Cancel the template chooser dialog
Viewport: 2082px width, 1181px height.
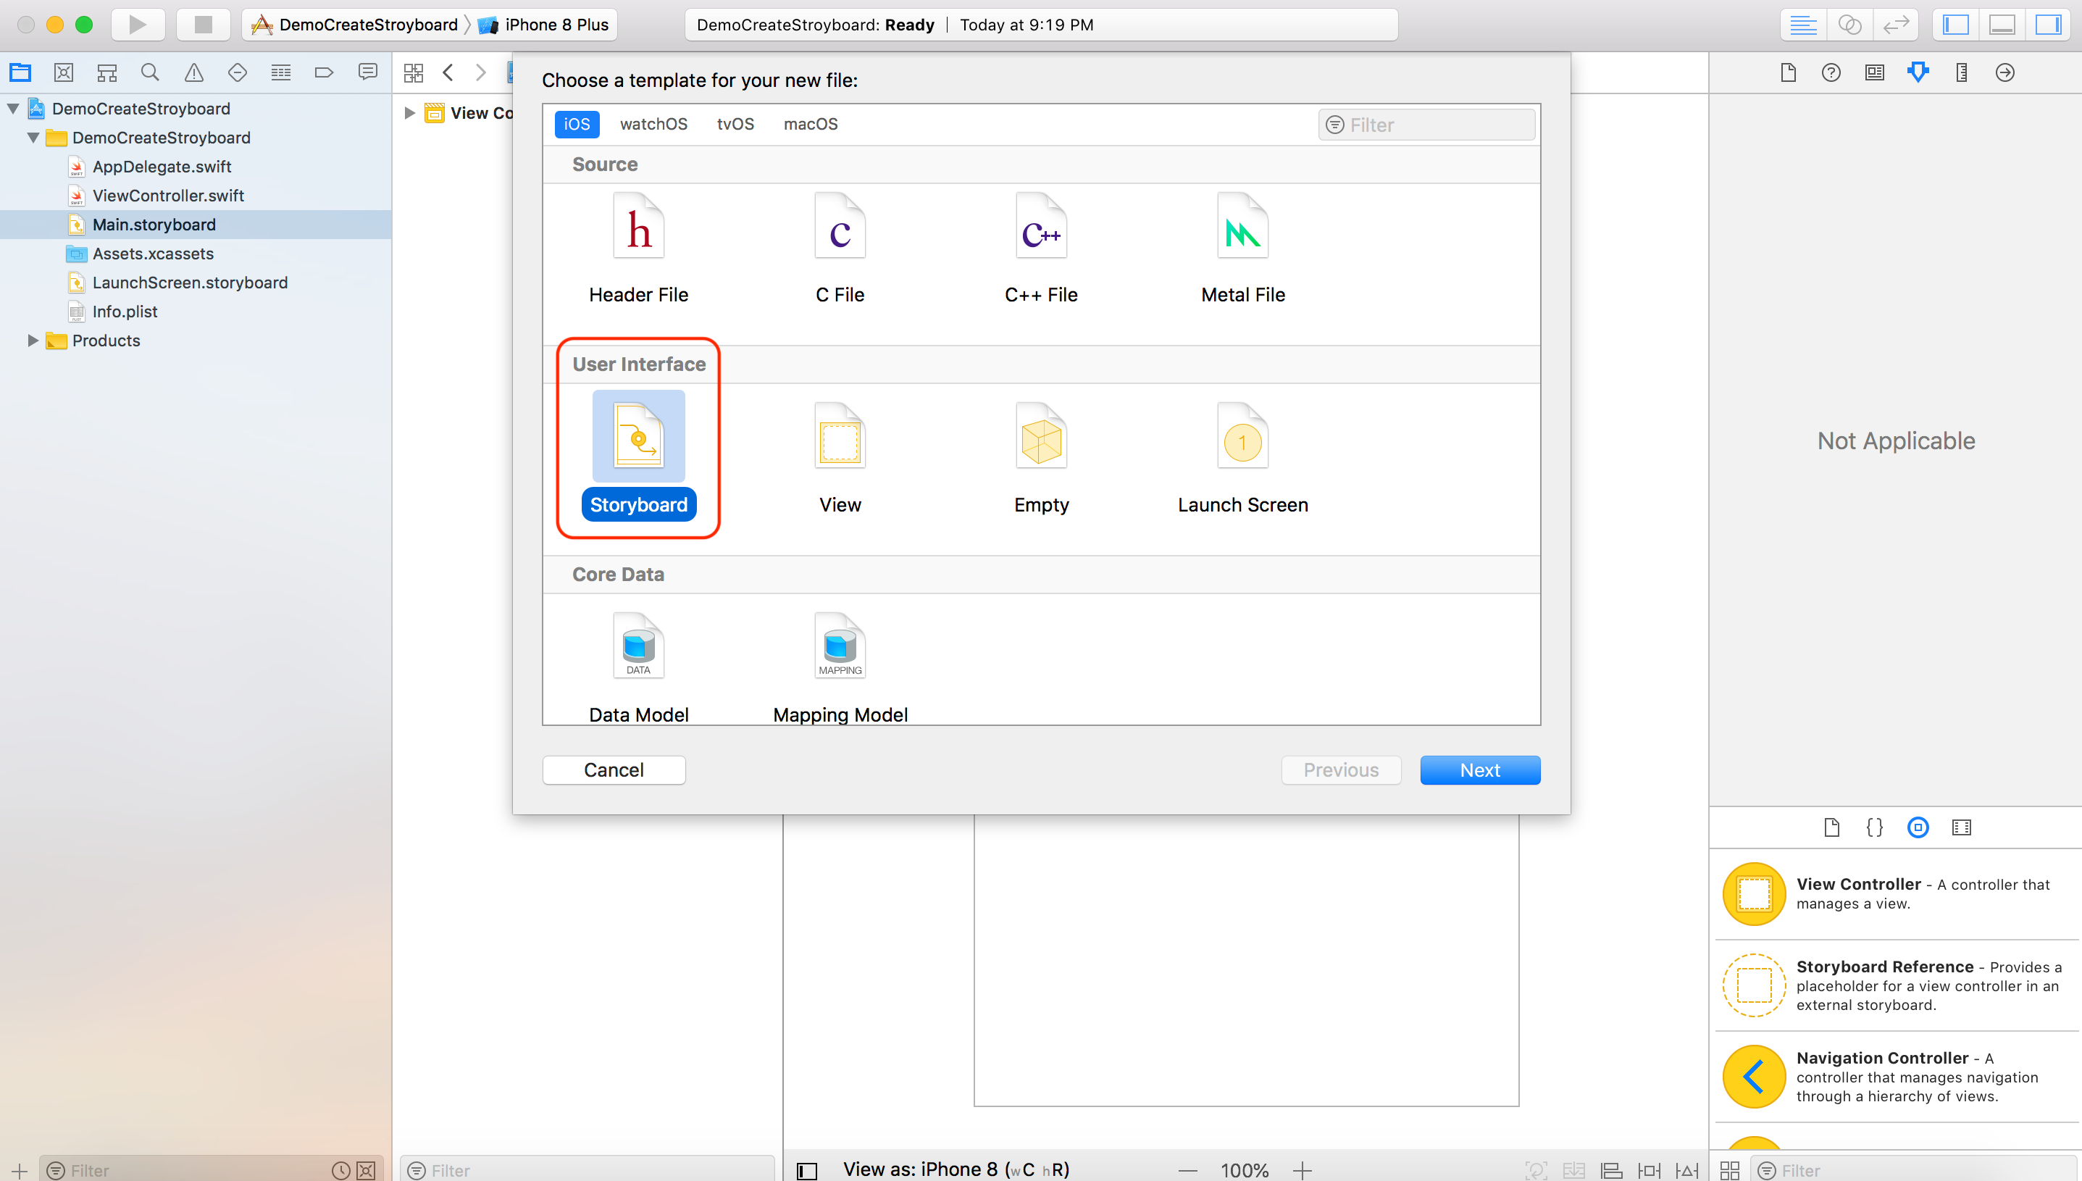(614, 769)
